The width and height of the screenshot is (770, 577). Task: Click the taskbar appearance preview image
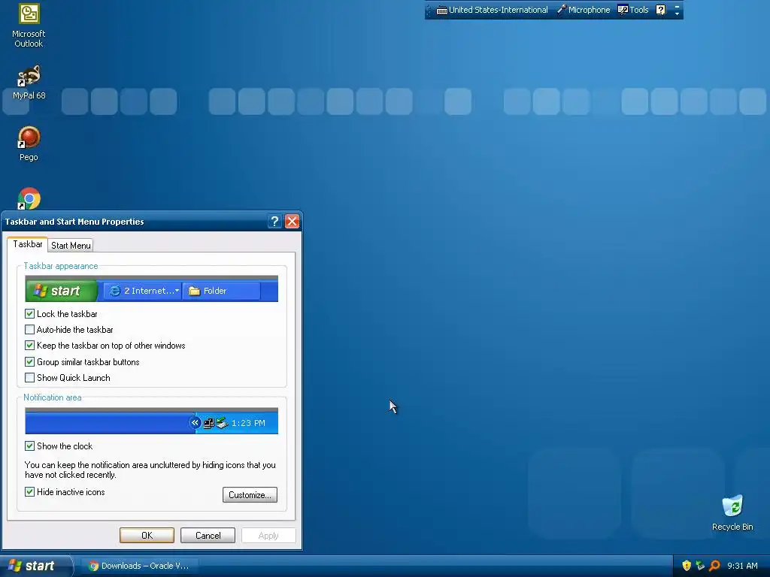click(x=151, y=289)
